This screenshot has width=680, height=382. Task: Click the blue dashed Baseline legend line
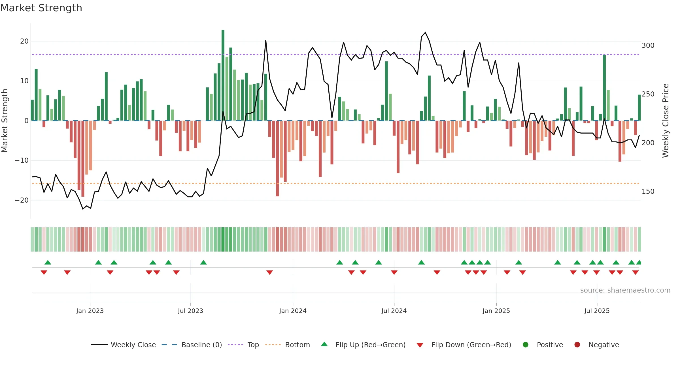[x=169, y=345]
